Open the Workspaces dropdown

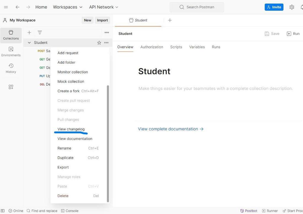coord(68,7)
